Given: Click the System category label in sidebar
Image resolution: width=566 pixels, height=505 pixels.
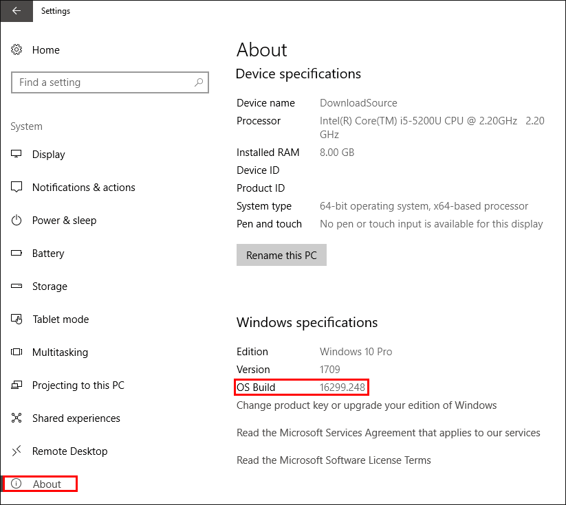Looking at the screenshot, I should pos(26,126).
